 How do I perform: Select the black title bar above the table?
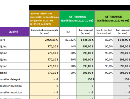click(x=80, y=7)
